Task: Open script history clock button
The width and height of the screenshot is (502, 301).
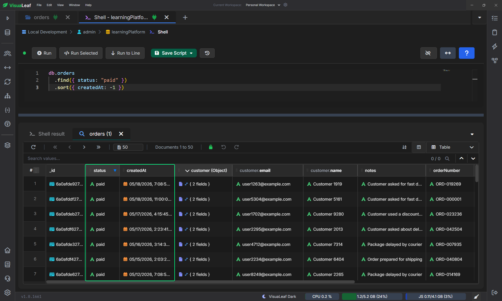Action: (207, 53)
